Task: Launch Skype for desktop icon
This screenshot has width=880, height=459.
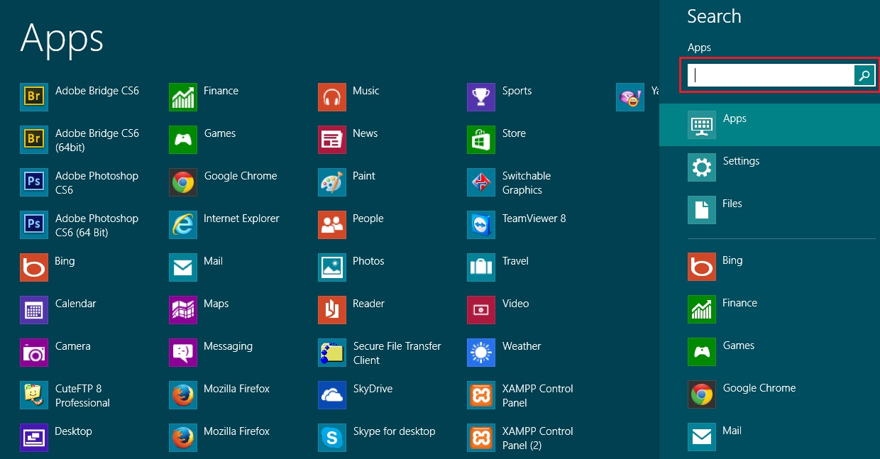Action: pos(332,438)
